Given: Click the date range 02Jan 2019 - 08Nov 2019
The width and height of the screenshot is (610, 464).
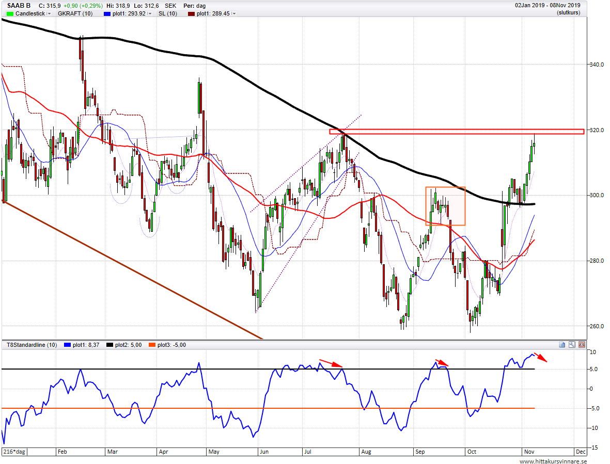Looking at the screenshot, I should click(x=548, y=6).
